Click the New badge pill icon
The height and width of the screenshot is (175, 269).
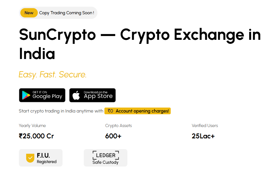click(x=29, y=12)
